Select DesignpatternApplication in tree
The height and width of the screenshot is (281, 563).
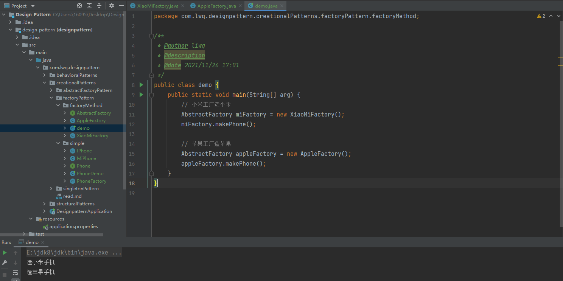[84, 211]
